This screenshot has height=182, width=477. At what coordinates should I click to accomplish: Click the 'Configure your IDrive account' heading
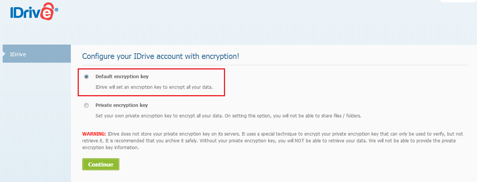[x=161, y=56]
